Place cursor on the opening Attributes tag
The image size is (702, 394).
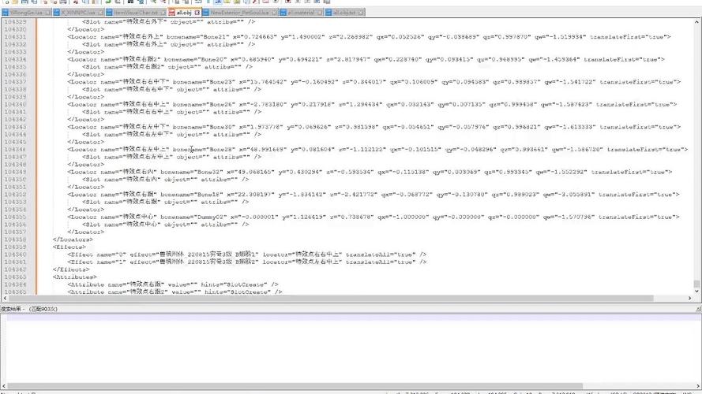coord(73,277)
